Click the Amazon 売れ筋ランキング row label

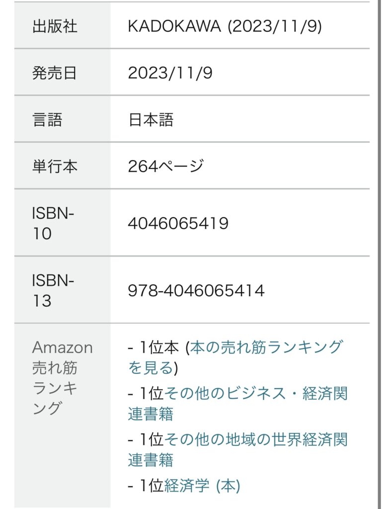pos(62,378)
